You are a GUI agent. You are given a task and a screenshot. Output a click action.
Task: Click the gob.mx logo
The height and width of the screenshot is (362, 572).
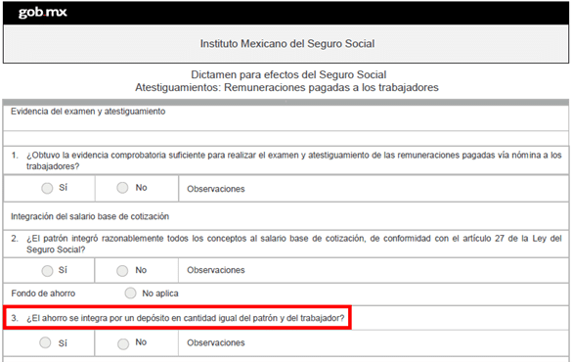coord(43,13)
